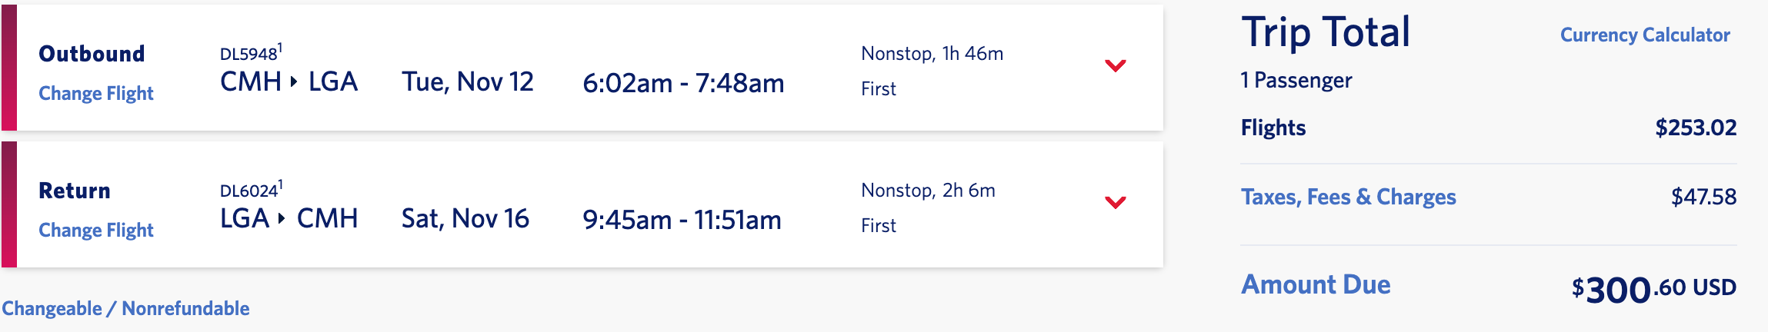
Task: Open the Taxes, Fees & Charges breakdown
Action: 1348,198
